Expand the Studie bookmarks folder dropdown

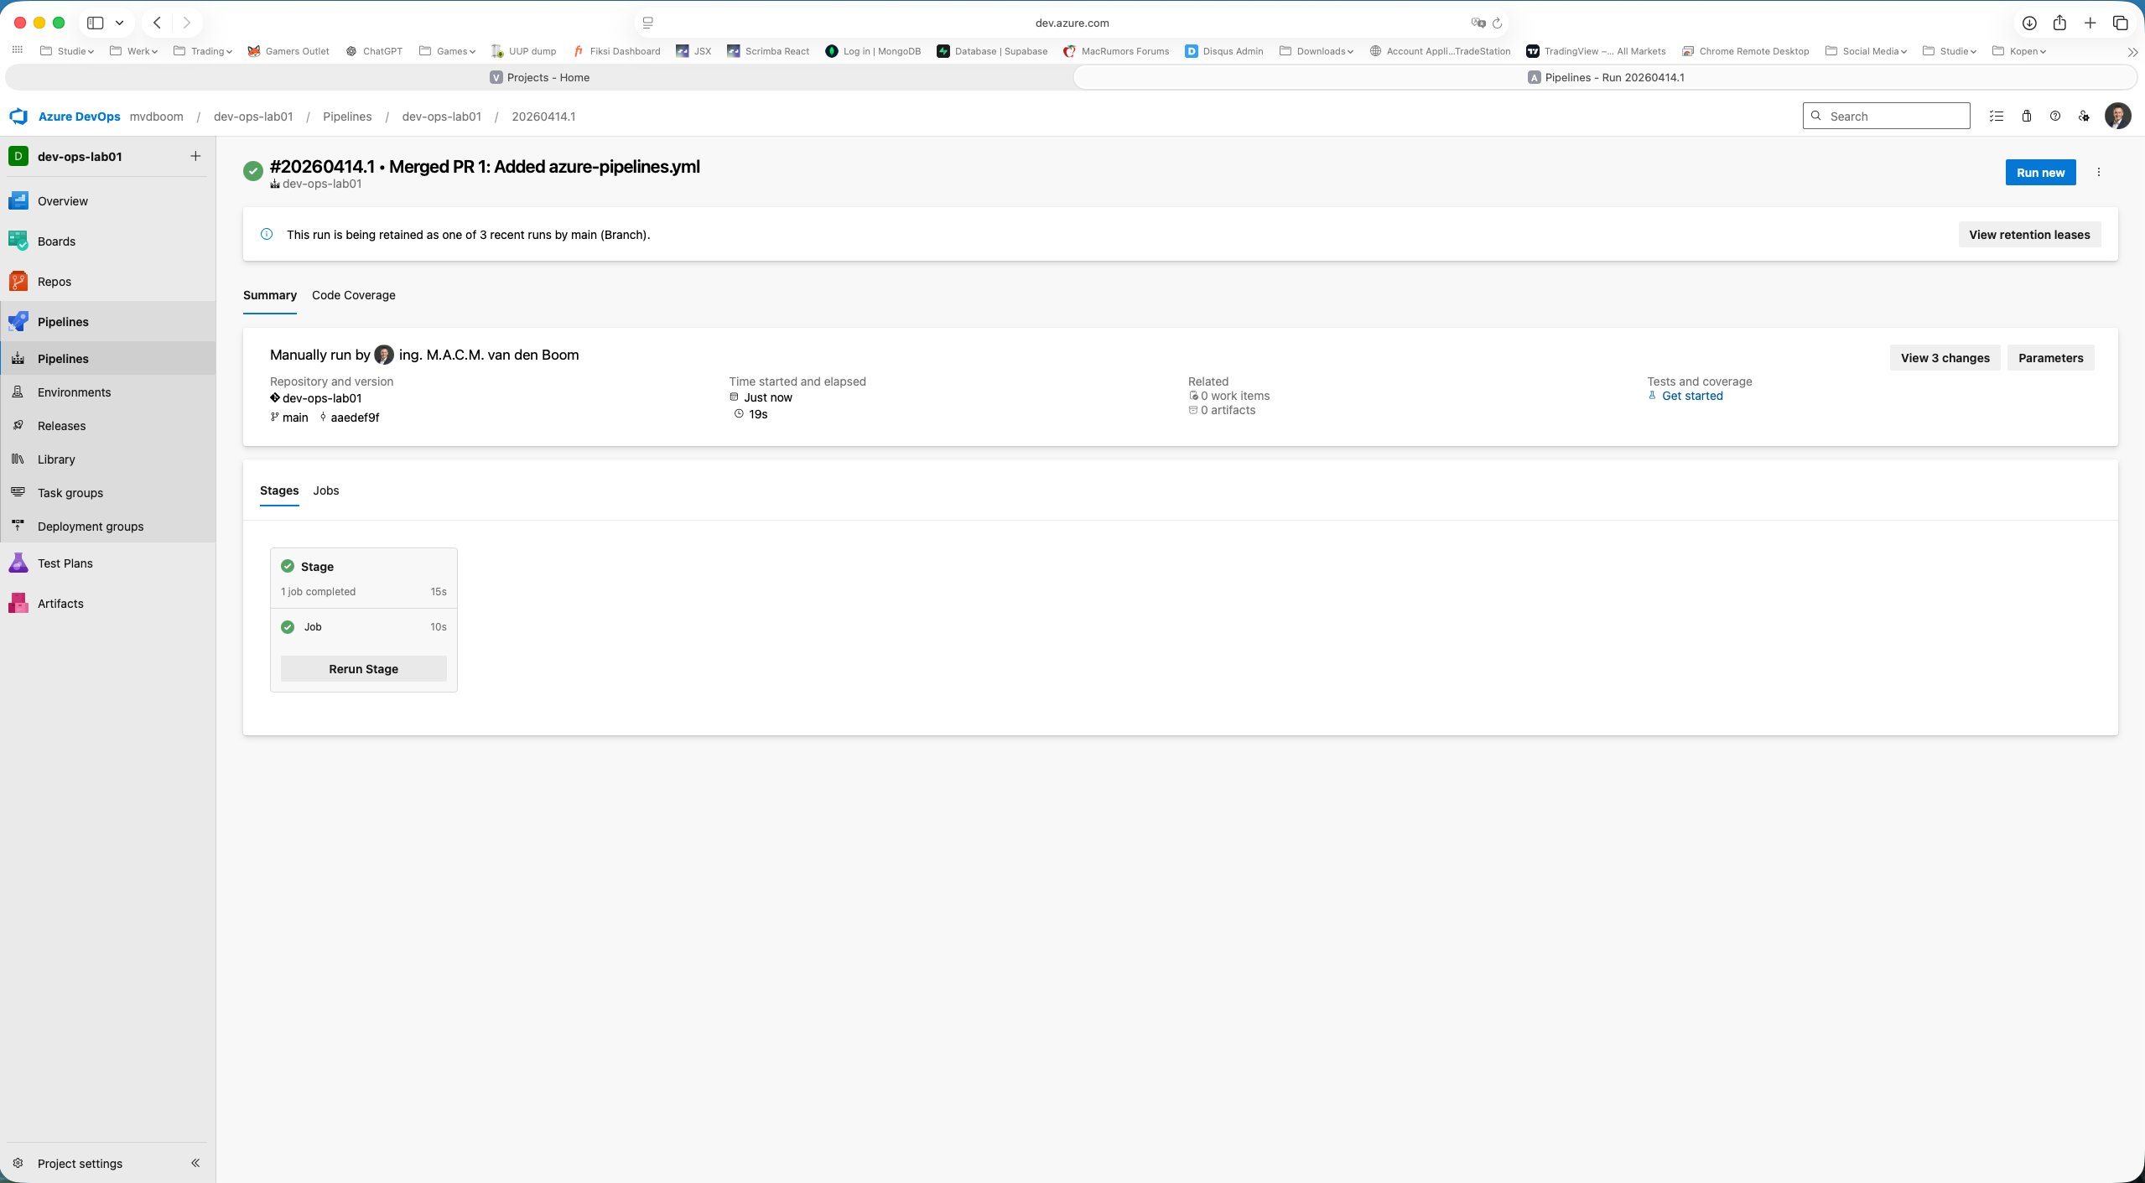point(74,51)
